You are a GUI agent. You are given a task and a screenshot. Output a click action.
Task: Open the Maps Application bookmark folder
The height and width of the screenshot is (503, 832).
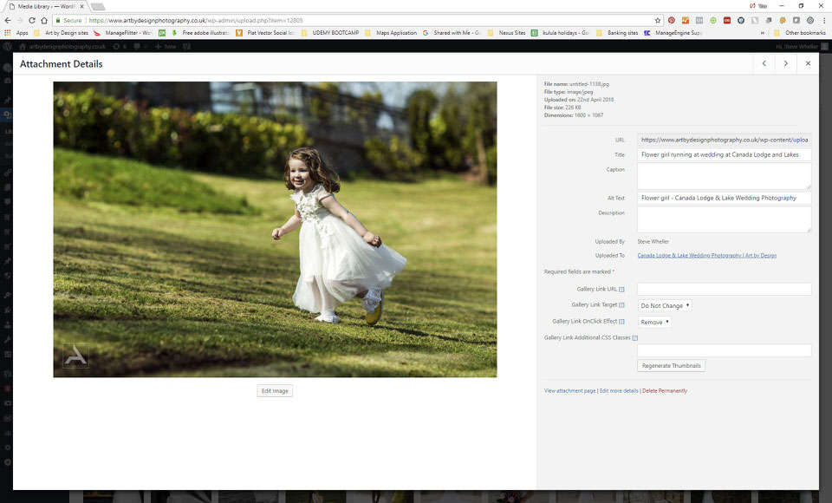pos(391,33)
